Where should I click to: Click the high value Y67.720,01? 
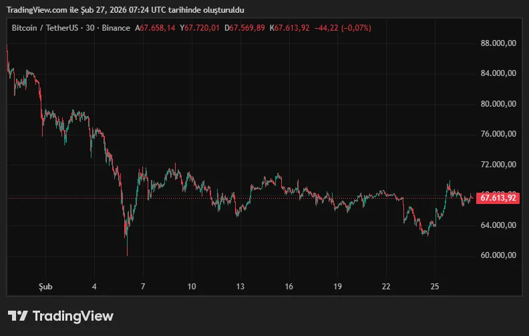point(200,28)
